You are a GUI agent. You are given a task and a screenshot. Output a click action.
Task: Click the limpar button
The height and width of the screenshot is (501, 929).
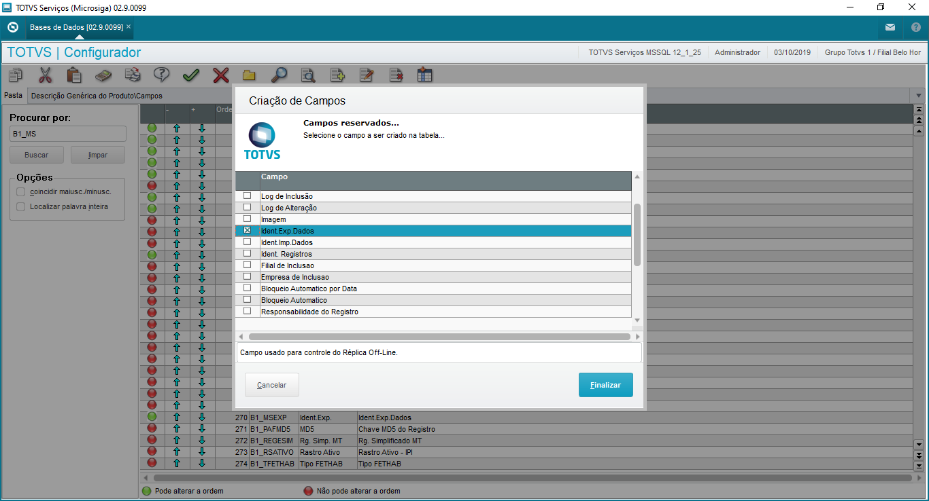tap(98, 155)
